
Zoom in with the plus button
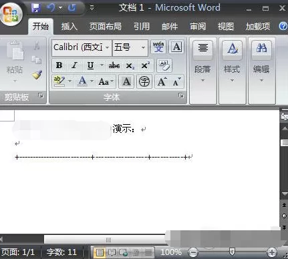coord(272,252)
